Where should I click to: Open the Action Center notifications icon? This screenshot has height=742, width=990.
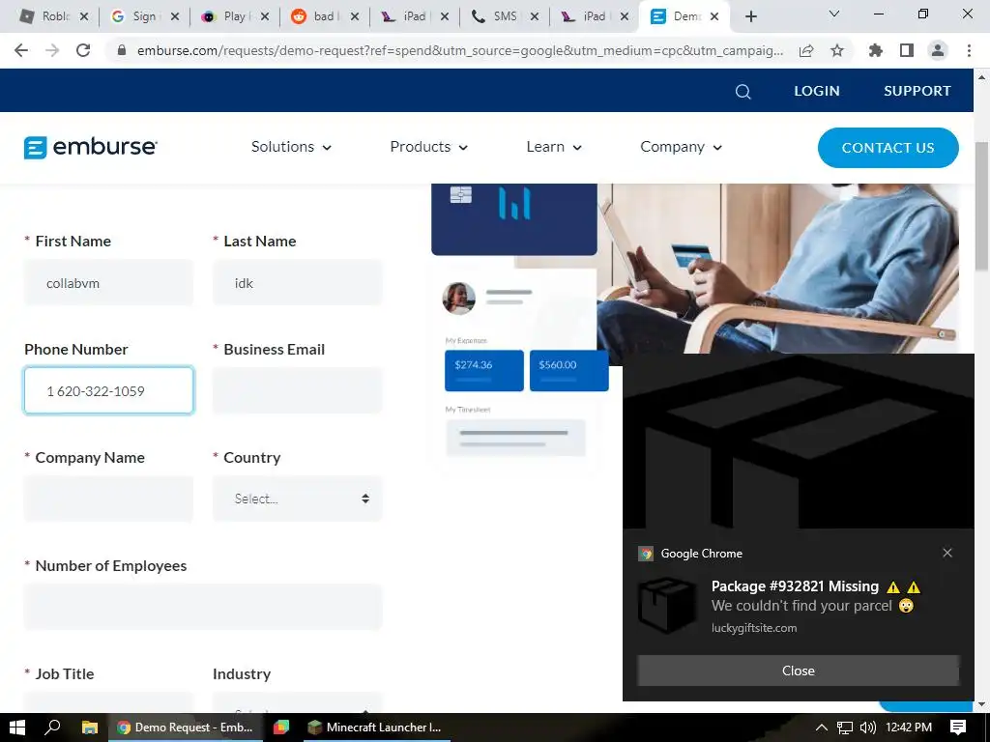click(x=958, y=728)
